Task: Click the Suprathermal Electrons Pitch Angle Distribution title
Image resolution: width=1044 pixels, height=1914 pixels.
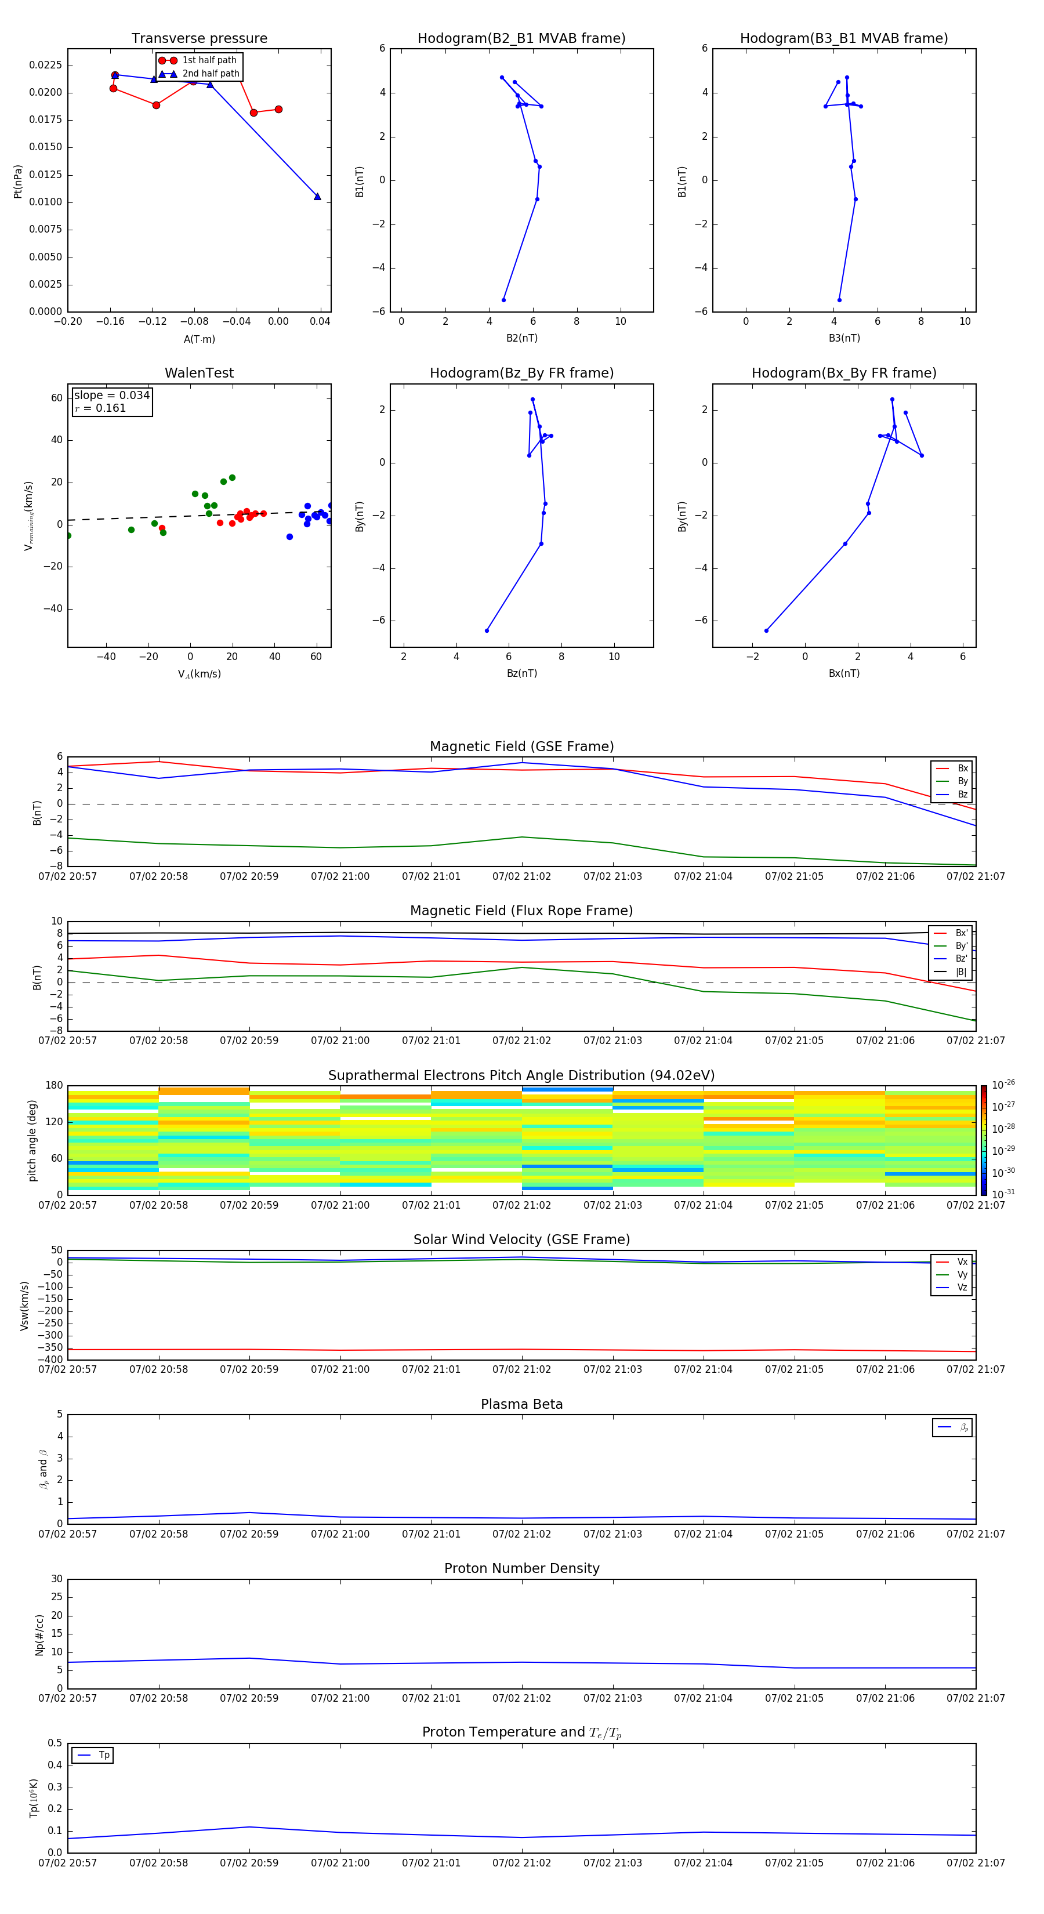Action: pyautogui.click(x=521, y=1076)
